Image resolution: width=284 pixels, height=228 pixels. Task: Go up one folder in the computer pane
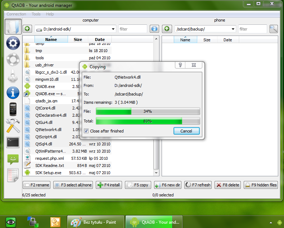[x=27, y=29]
